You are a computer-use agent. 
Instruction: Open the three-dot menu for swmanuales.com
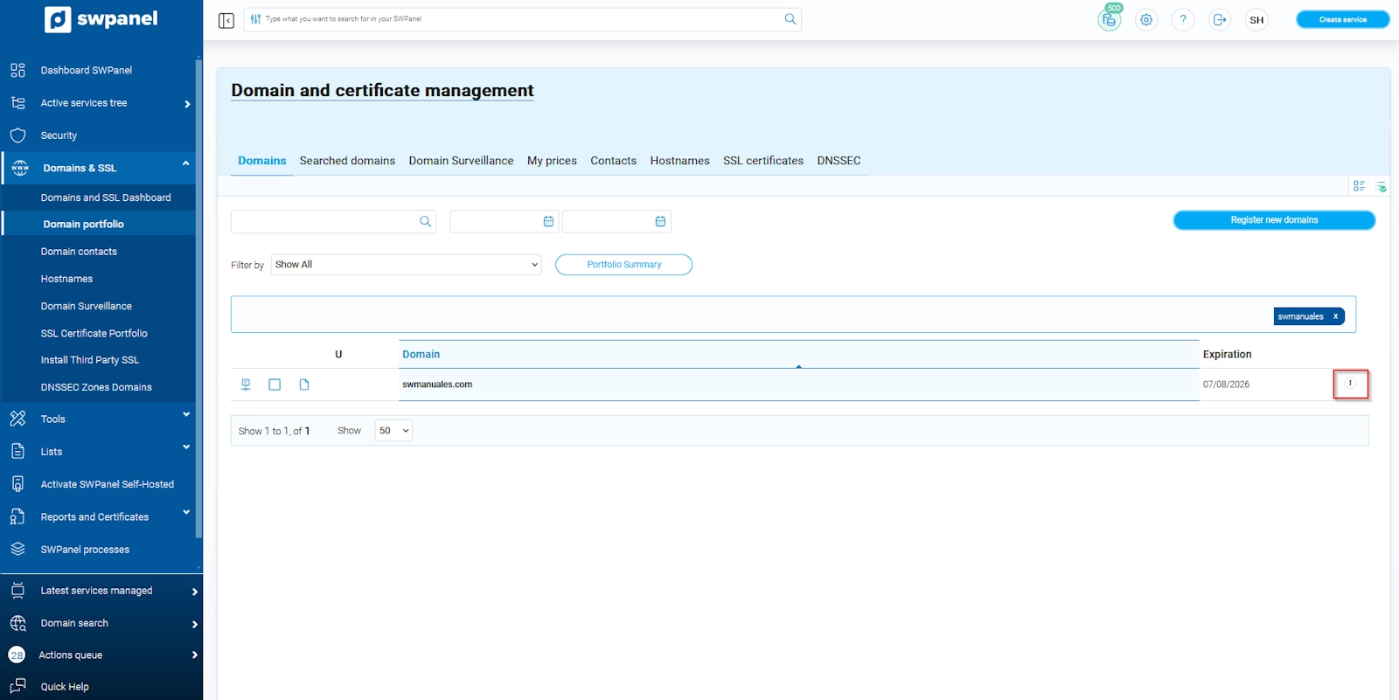(1350, 384)
